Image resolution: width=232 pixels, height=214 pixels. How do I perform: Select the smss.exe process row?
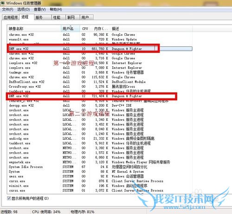click(x=100, y=176)
